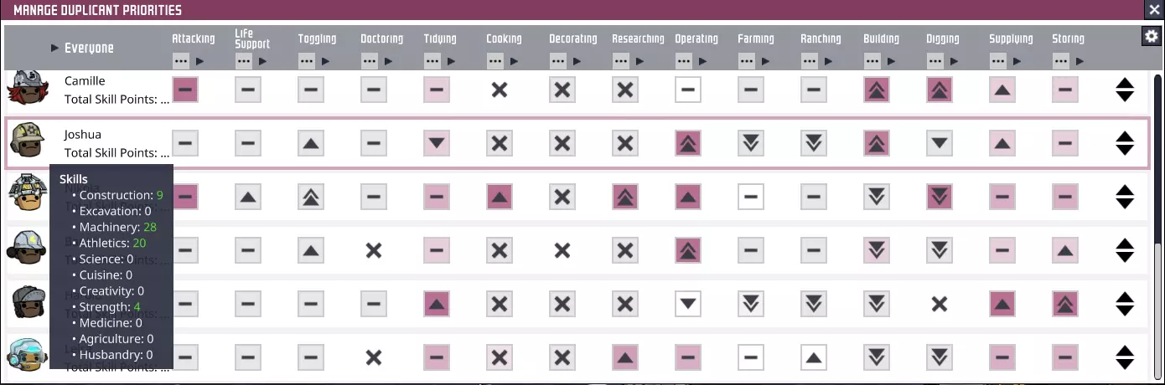This screenshot has width=1165, height=385.
Task: Toggle Joshua's disabled Researching errand
Action: point(624,143)
